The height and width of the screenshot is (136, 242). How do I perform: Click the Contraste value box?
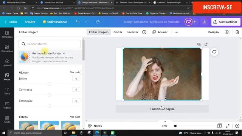pyautogui.click(x=76, y=90)
